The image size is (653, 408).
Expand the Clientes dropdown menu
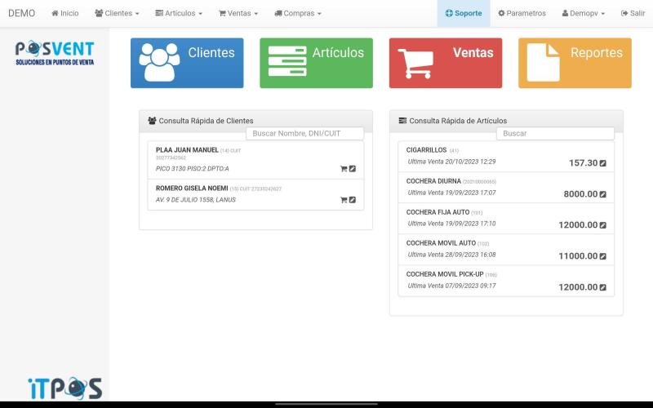[x=117, y=13]
